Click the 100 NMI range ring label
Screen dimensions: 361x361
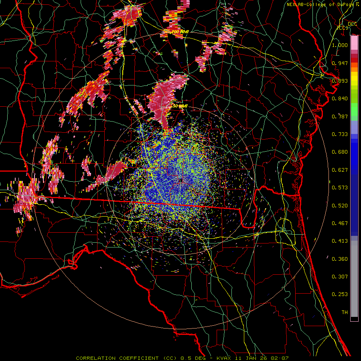point(180,32)
